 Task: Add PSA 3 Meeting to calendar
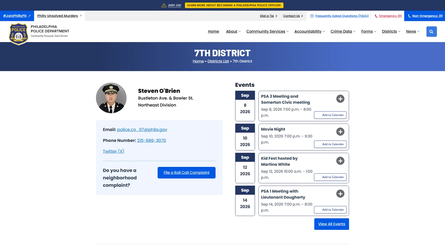coord(330,115)
